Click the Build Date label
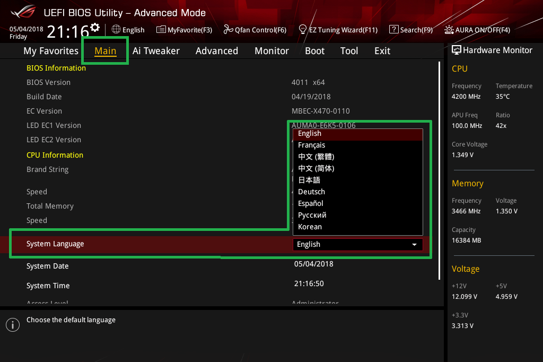Viewport: 543px width, 362px height. click(x=44, y=97)
